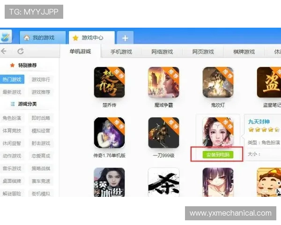Select 最新游戏 in sidebar

pos(12,92)
